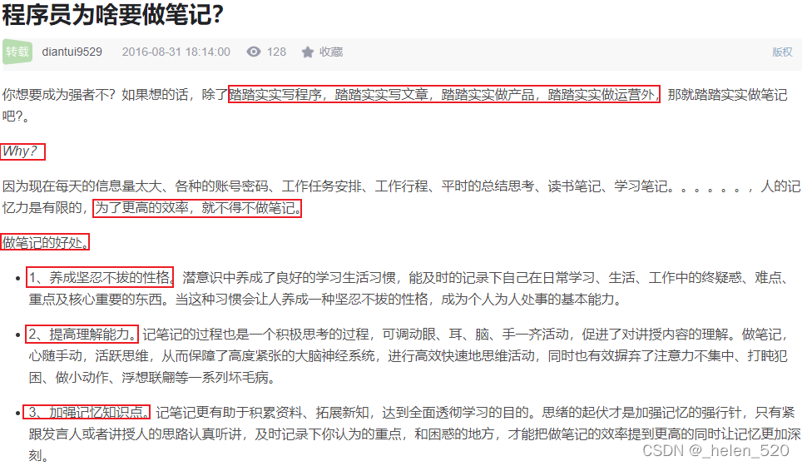Click the article title 程序员为啥要做笔记?

(113, 15)
